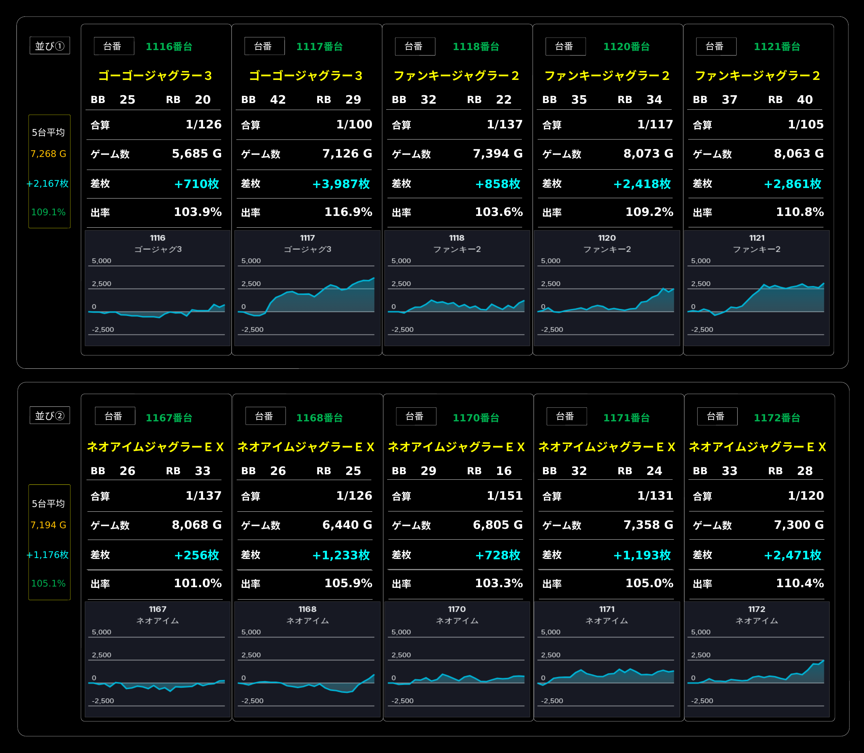Click the 1116番台 machine number

click(x=169, y=47)
